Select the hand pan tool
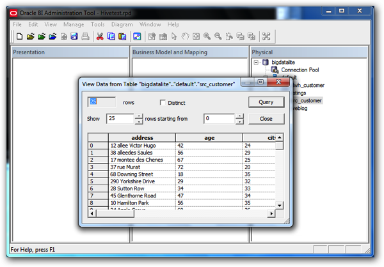This screenshot has height=267, width=384. pyautogui.click(x=185, y=36)
